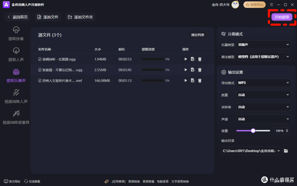Click the 返回首页 back button

(17, 17)
